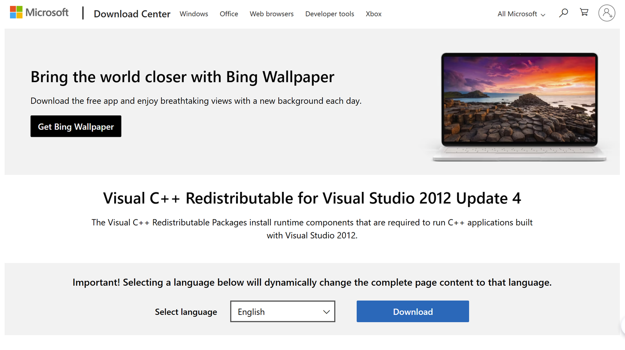Screen dimensions: 625x350
Task: Browse the Web browsers category
Action: pyautogui.click(x=271, y=13)
